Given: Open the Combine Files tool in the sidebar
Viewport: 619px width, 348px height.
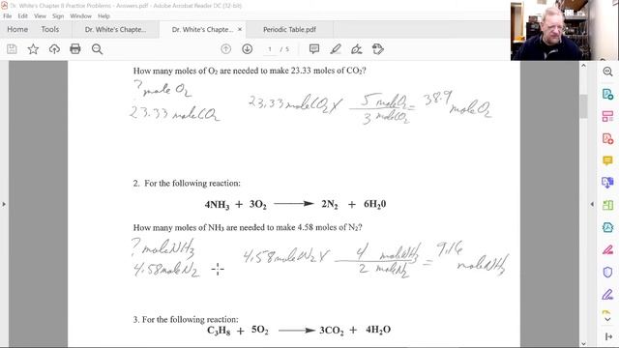Looking at the screenshot, I should tap(607, 183).
